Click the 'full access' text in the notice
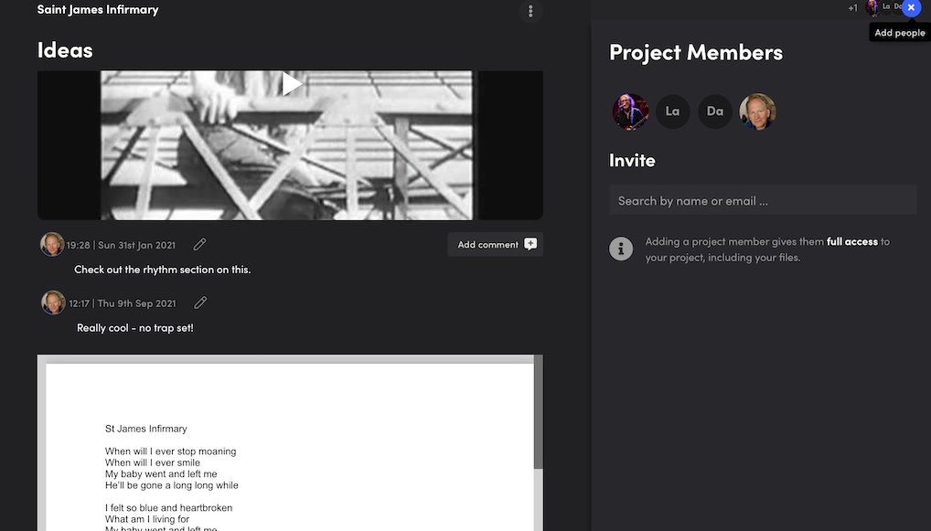 coord(852,241)
